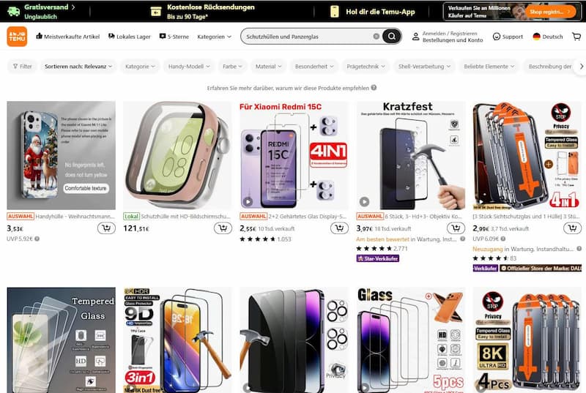586x393 pixels.
Task: Click the Support link
Action: (x=508, y=37)
